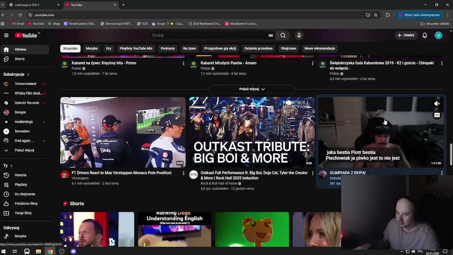
Task: Open the YouTube hamburger guide menu
Action: (x=6, y=35)
